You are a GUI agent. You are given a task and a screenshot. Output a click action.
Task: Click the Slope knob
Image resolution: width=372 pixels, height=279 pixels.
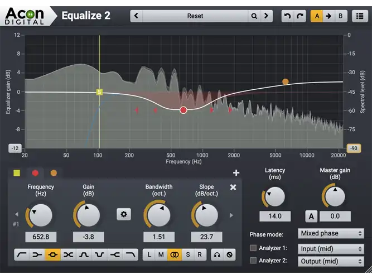click(x=206, y=215)
